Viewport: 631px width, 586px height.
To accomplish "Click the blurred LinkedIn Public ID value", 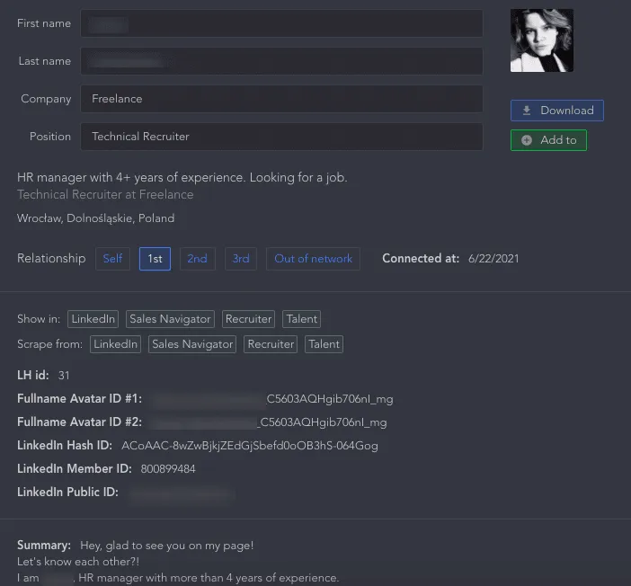I will pyautogui.click(x=182, y=493).
